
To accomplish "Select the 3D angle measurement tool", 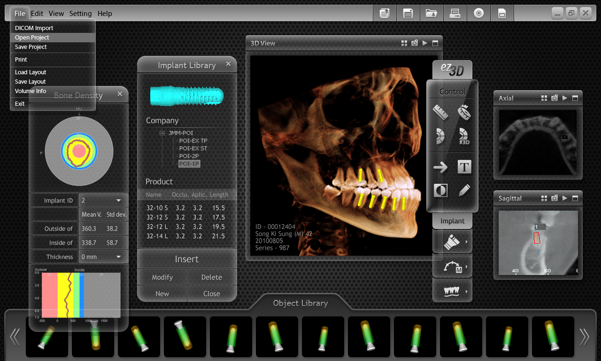I will tap(464, 136).
